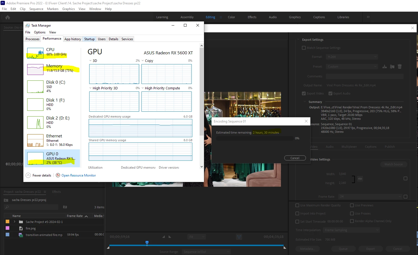Select the CPU performance graph
Viewport: 418px width, 255px height.
point(35,53)
